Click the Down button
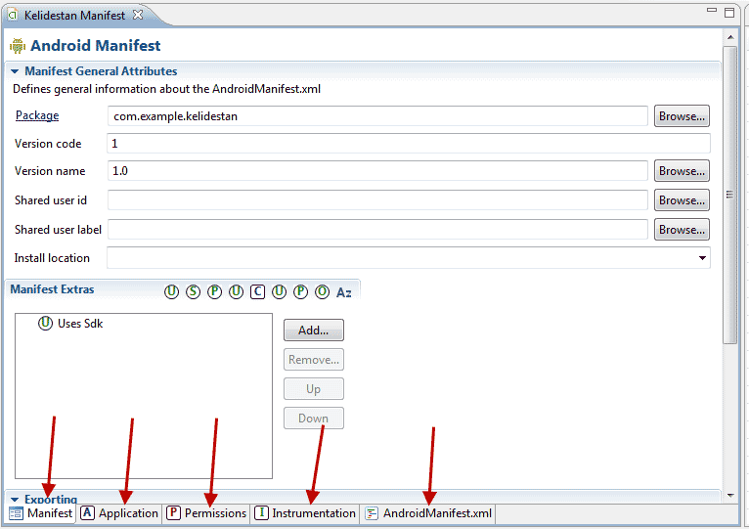Screen dimensions: 749x529 point(313,419)
